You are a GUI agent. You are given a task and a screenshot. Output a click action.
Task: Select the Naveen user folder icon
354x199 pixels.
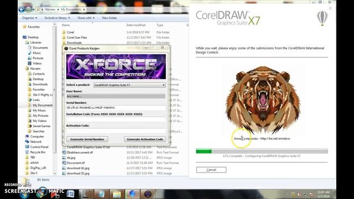pos(27,69)
